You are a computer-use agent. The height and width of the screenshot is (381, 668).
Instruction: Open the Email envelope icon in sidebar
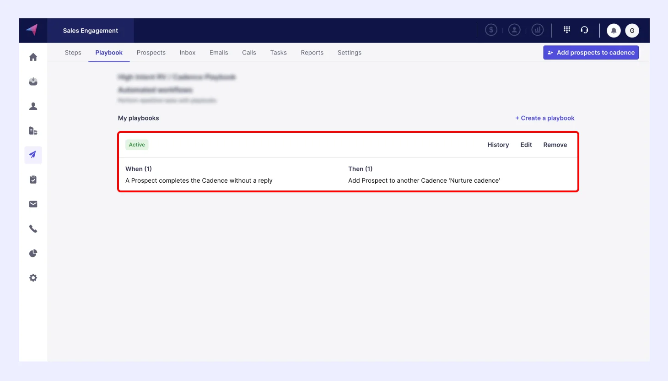click(32, 204)
